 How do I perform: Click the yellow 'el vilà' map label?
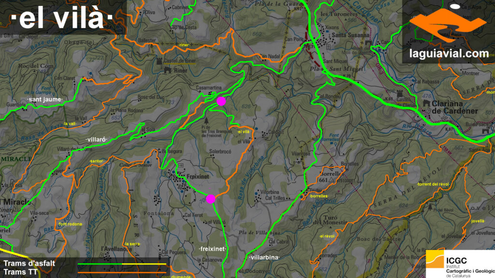point(244,132)
